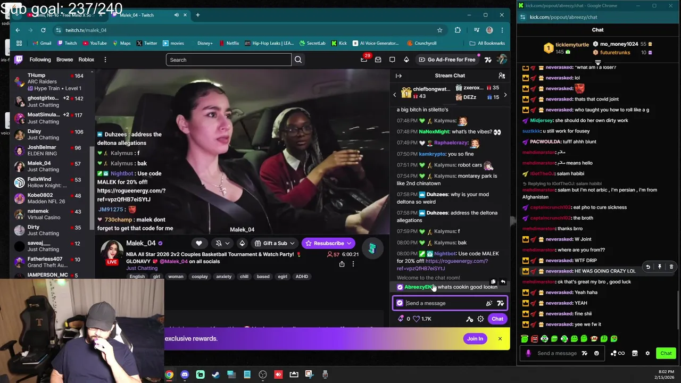Click Join In on the rewards banner

click(475, 338)
